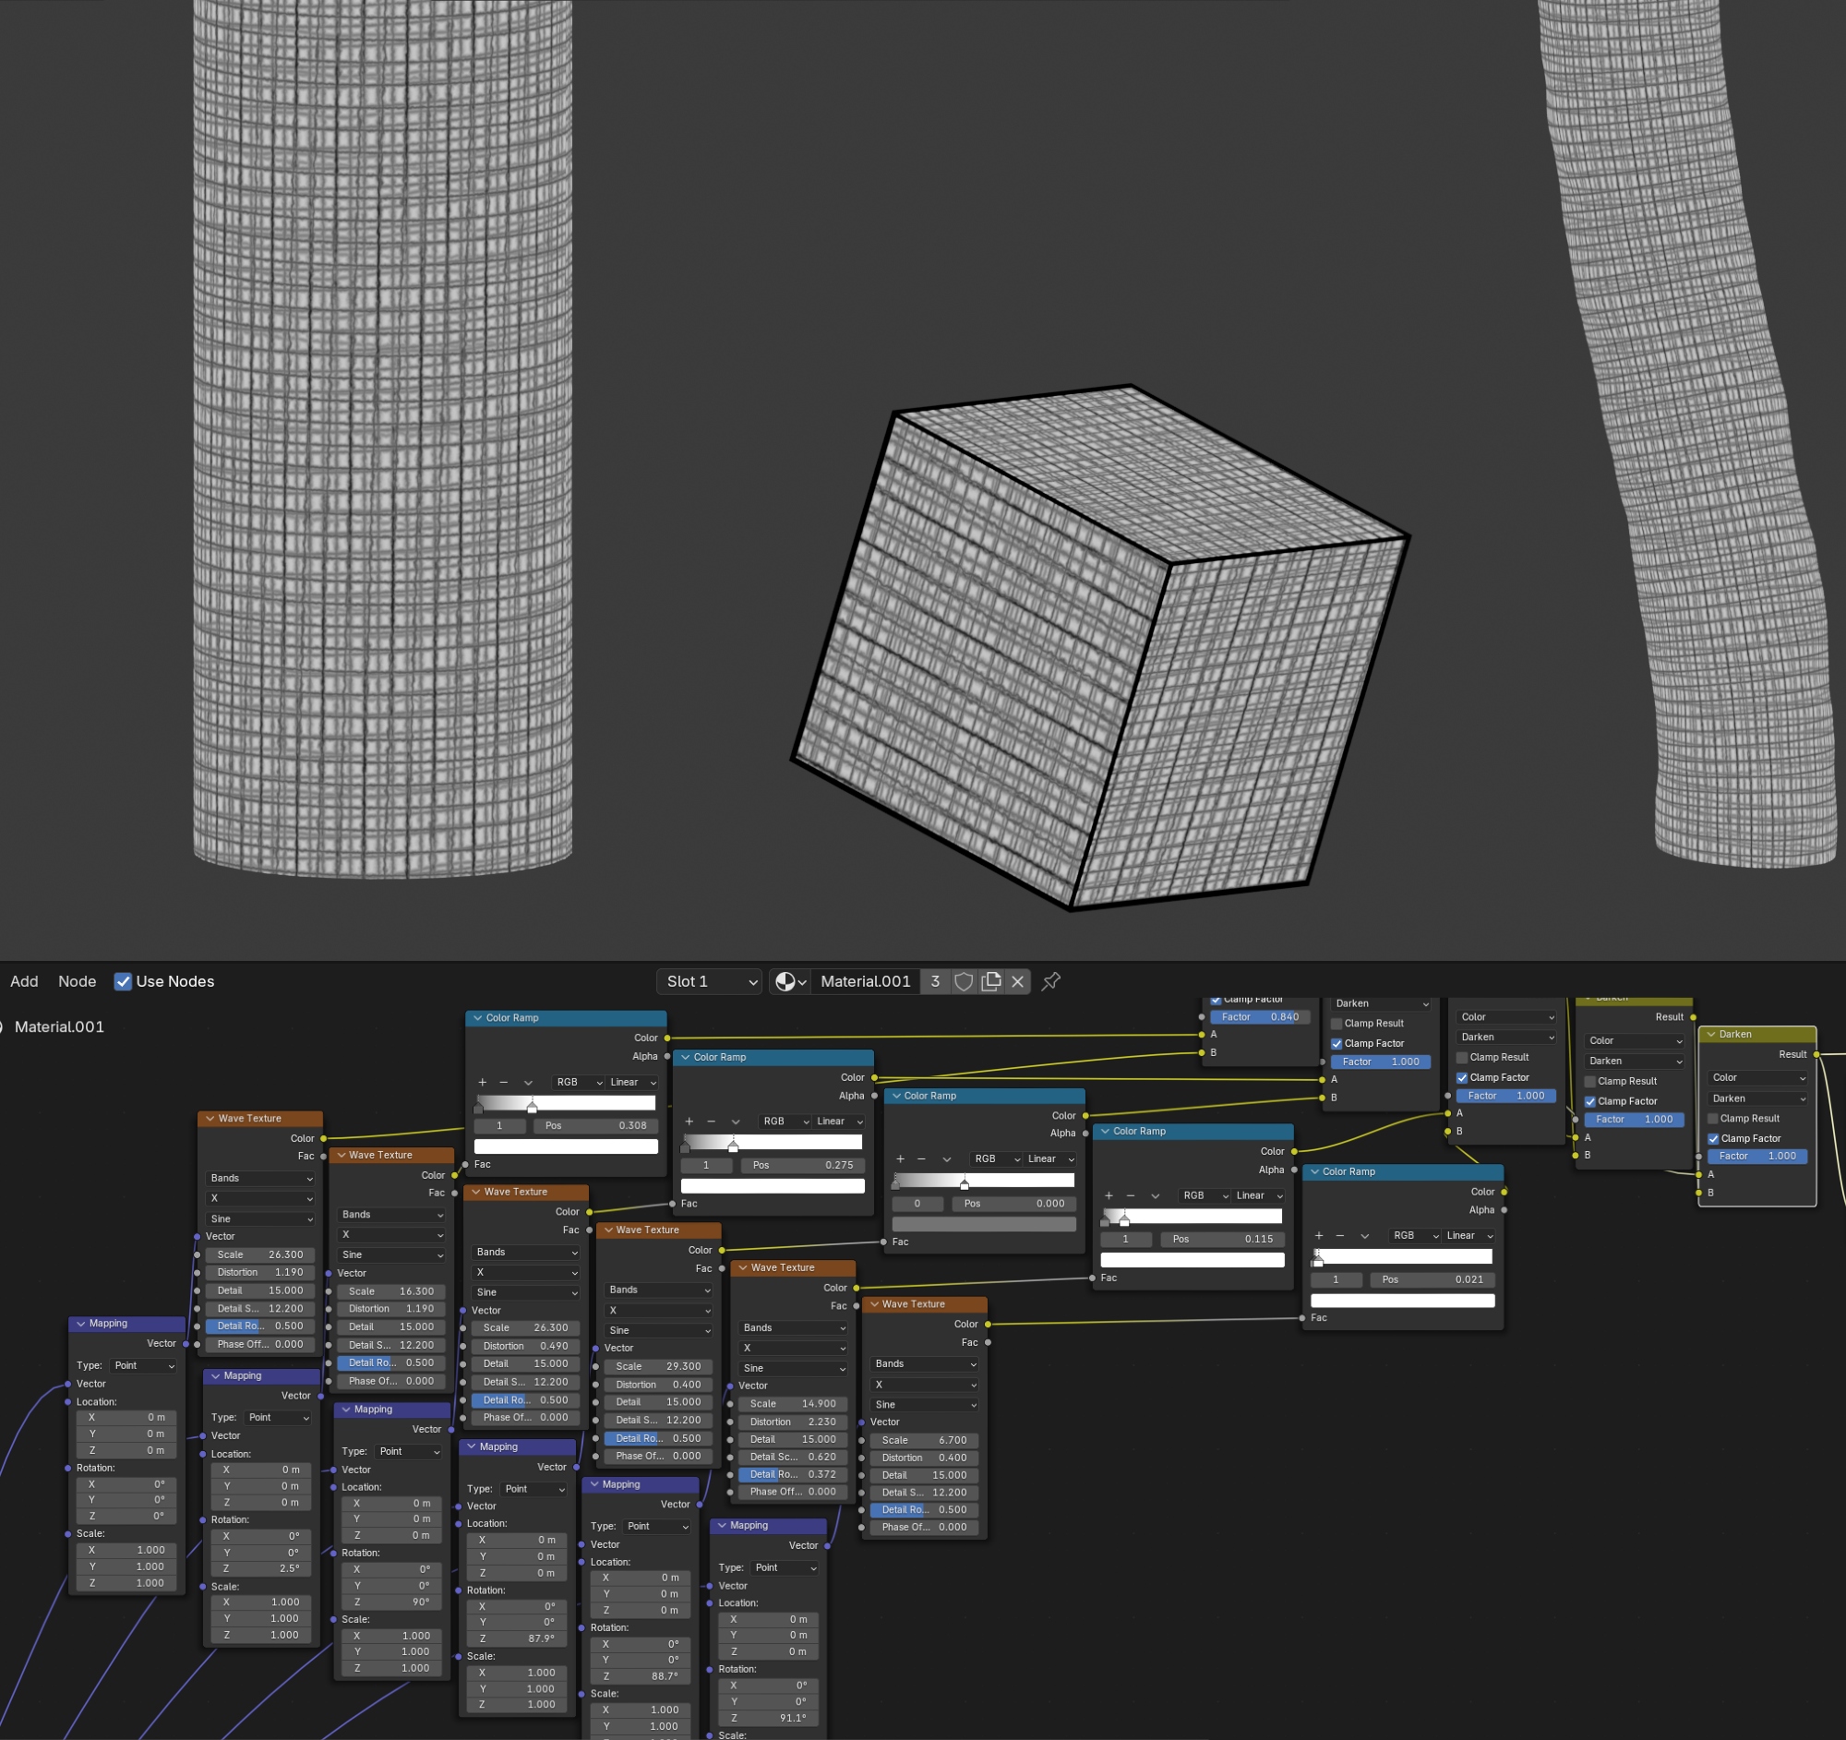1846x1740 pixels.
Task: Unlink material with the X icon
Action: (1018, 981)
